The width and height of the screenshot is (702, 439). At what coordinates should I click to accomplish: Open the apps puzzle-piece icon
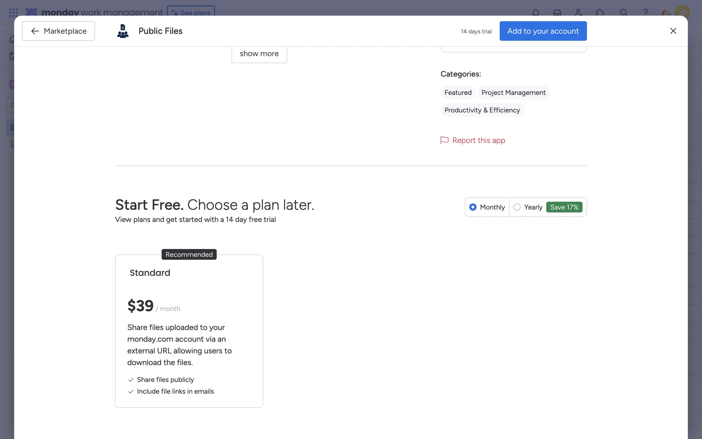(600, 12)
